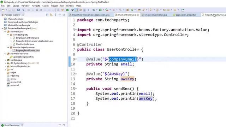Click the Back navigation arrow icon
The image size is (226, 127).
(168, 10)
